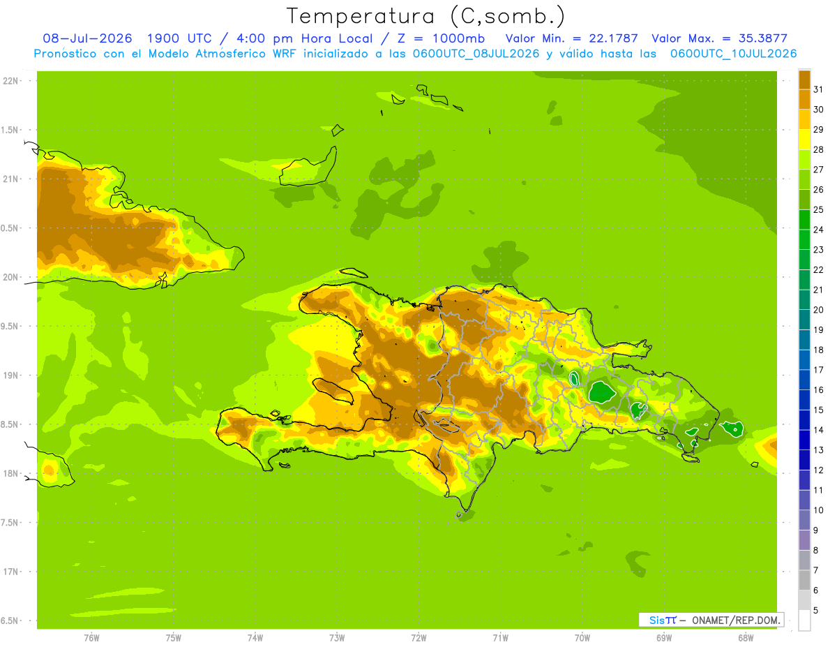This screenshot has width=837, height=647.
Task: Click "Valor Max. = 35.3877" text
Action: point(719,38)
